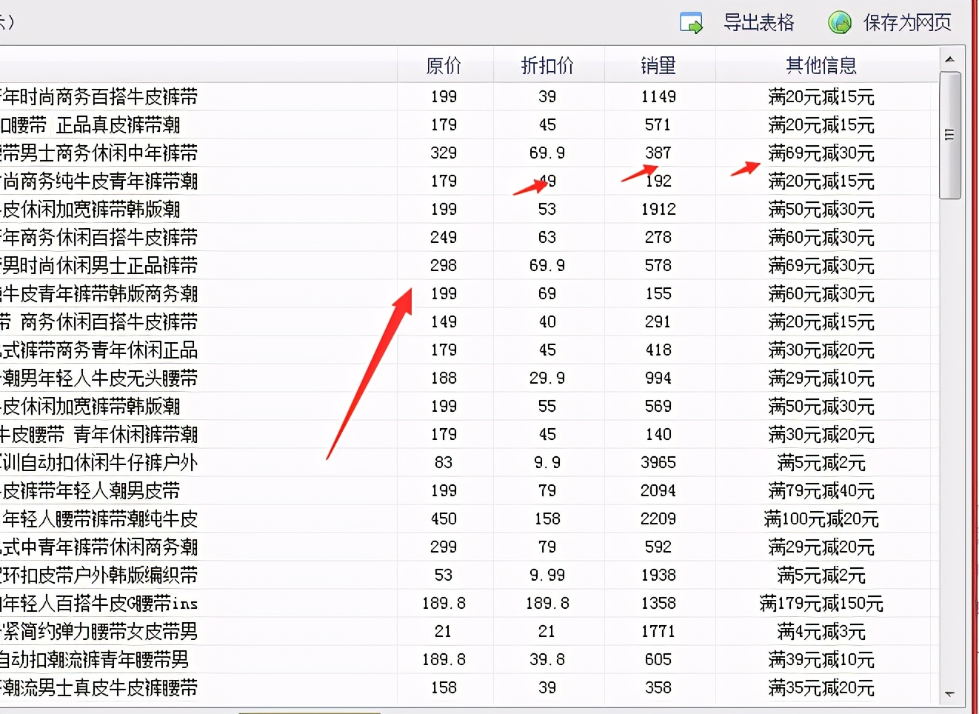Image resolution: width=979 pixels, height=714 pixels.
Task: Select the row 潮流男士真皮牛皮裤腰带
Action: coord(470,688)
